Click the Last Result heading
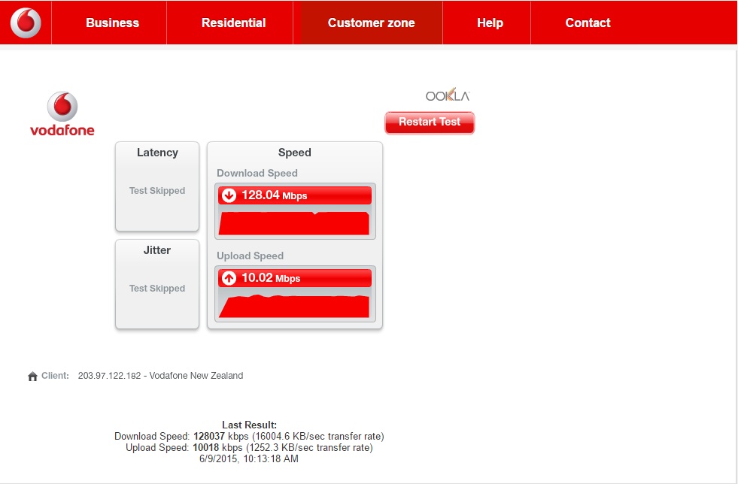Viewport: 738px width, 484px height. pyautogui.click(x=249, y=425)
